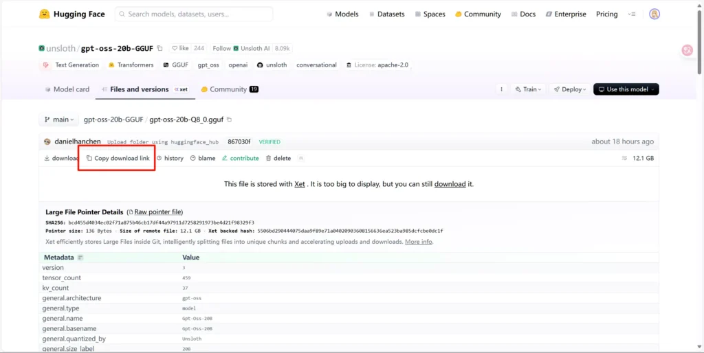Open the hamburger menu beside Pricing
This screenshot has width=704, height=353.
click(632, 14)
